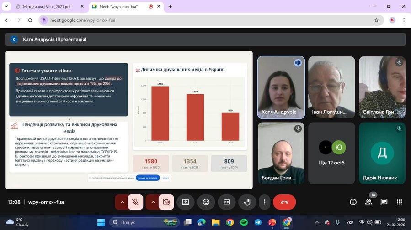Expand video settings chevron next to camera
The image size is (411, 230).
pos(153,202)
